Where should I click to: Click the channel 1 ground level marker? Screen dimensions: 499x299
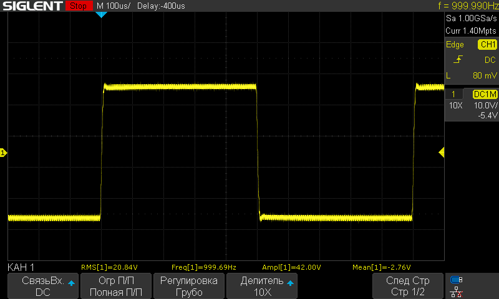click(3, 153)
